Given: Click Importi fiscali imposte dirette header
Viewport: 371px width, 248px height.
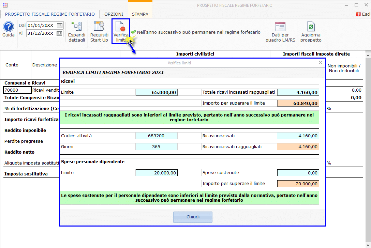Looking at the screenshot, I should (316, 54).
